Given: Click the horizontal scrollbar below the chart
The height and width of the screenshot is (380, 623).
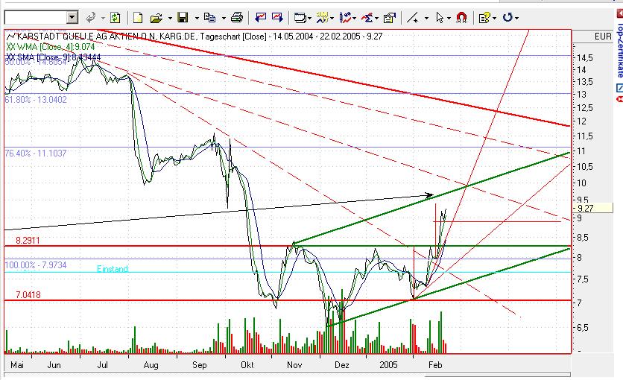Looking at the screenshot, I should pos(287,375).
